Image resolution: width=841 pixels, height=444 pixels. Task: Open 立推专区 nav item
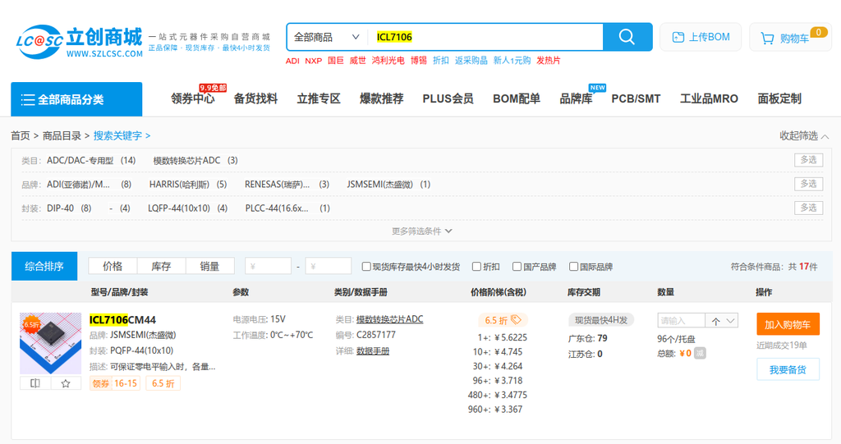[x=319, y=98]
